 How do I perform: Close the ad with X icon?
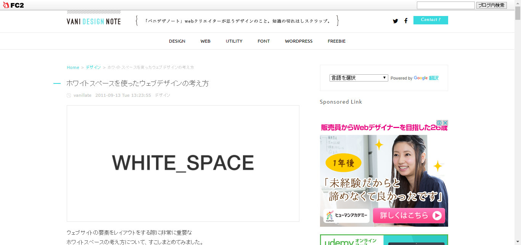[x=445, y=123]
